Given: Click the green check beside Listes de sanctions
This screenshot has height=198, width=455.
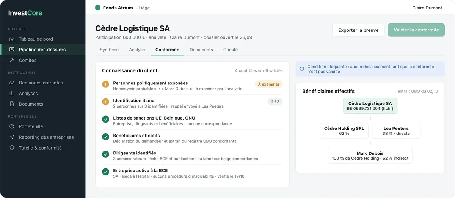Looking at the screenshot, I should pos(106,119).
